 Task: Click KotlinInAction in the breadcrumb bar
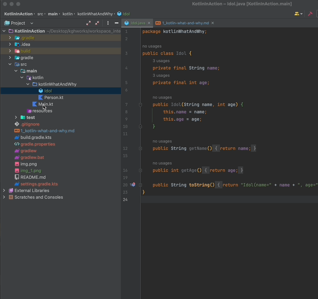click(x=19, y=14)
